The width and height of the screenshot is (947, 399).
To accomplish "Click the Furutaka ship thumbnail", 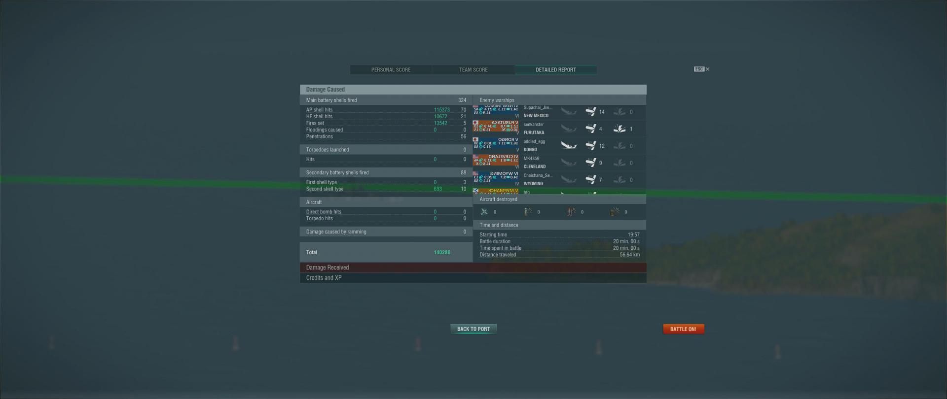I will 496,127.
